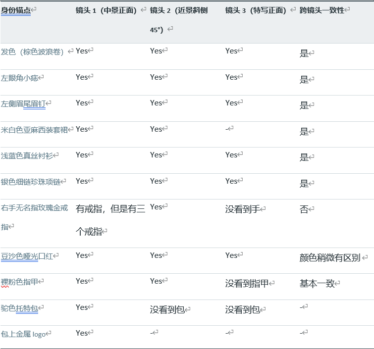Click the row label 发色 (棕色波浪卷)

point(32,51)
